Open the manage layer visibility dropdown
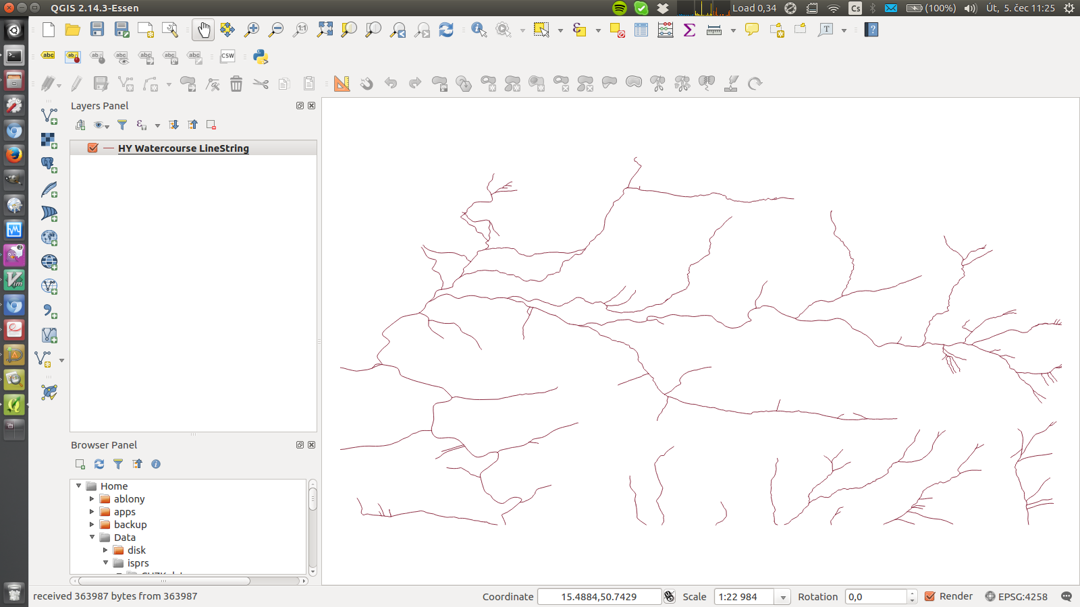 (101, 125)
